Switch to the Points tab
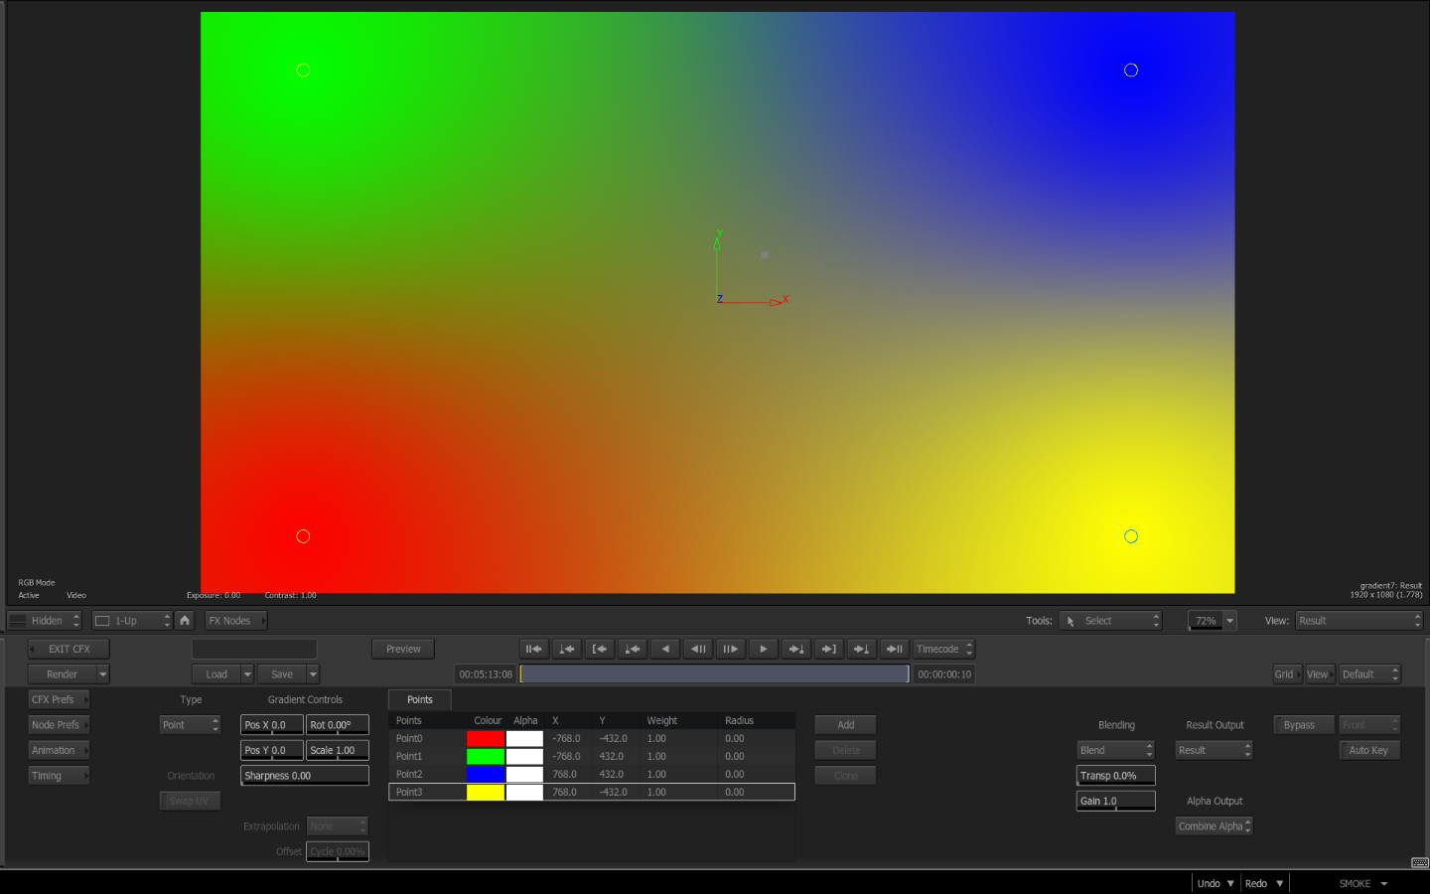This screenshot has height=894, width=1430. [419, 699]
